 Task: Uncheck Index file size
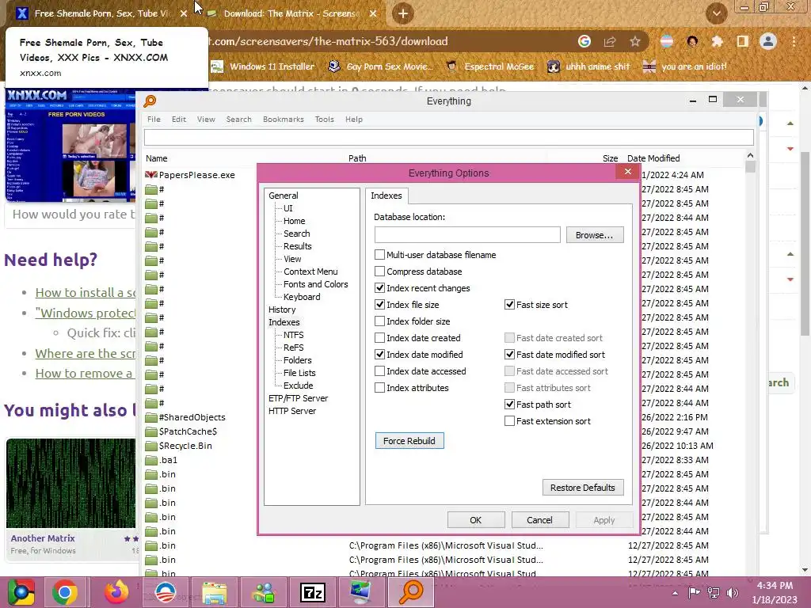coord(379,305)
